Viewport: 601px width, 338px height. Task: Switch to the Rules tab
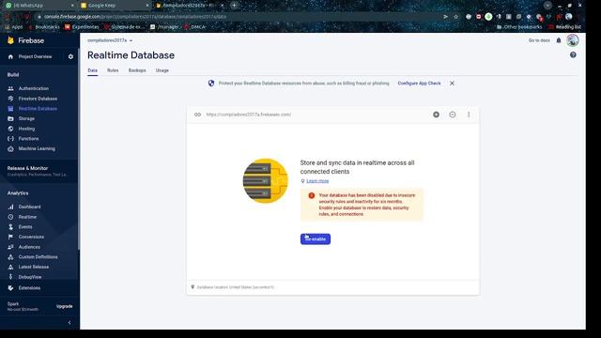(113, 70)
